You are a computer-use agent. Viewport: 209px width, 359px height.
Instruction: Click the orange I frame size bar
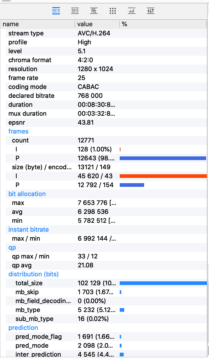(x=163, y=176)
